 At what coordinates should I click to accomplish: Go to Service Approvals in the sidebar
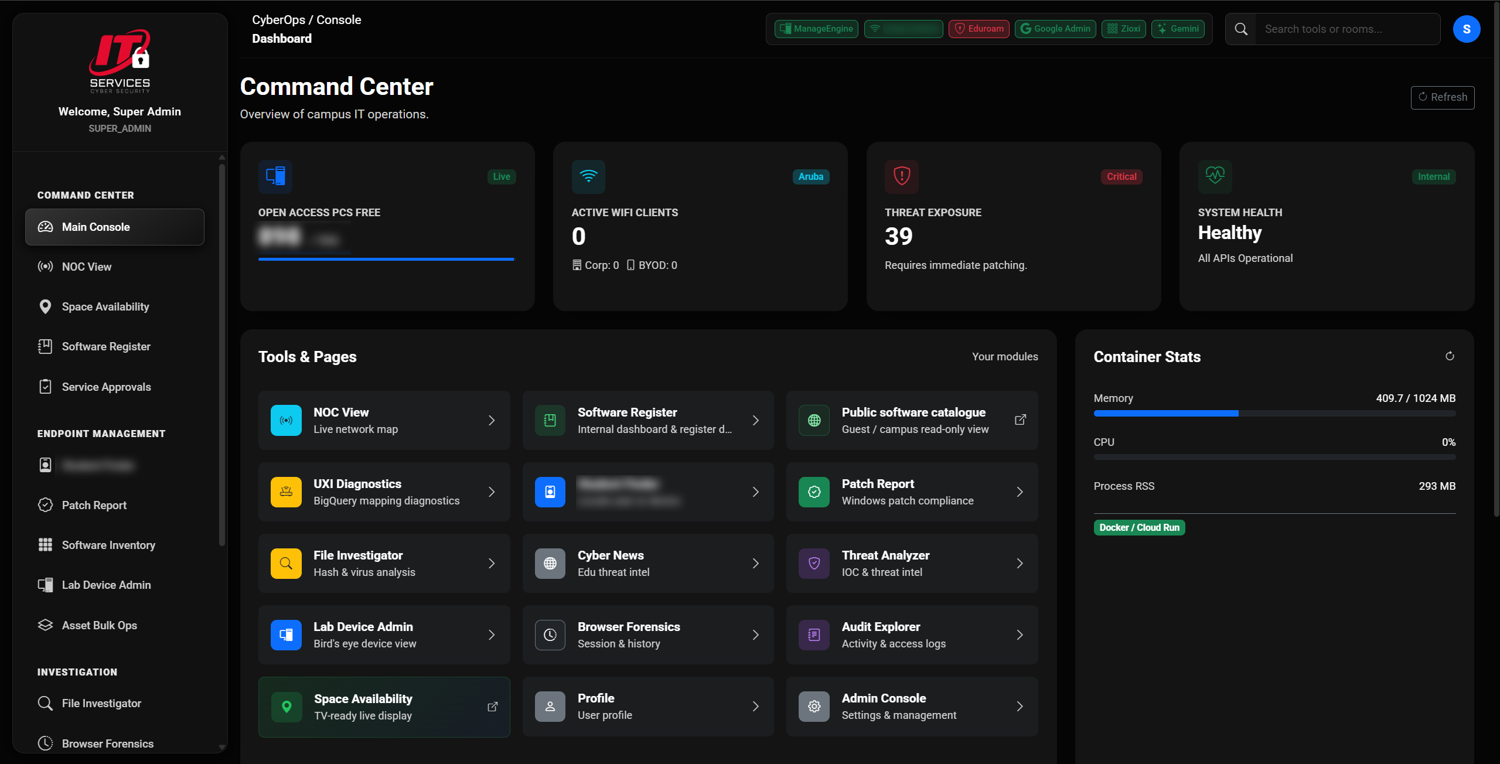(106, 387)
